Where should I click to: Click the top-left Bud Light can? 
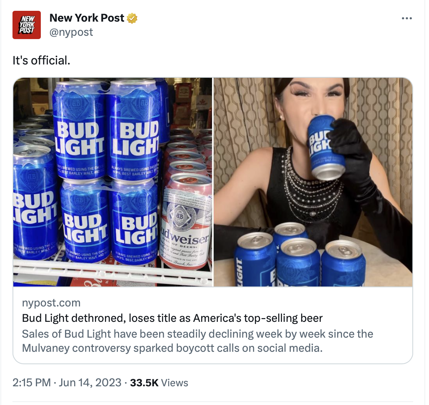80,130
